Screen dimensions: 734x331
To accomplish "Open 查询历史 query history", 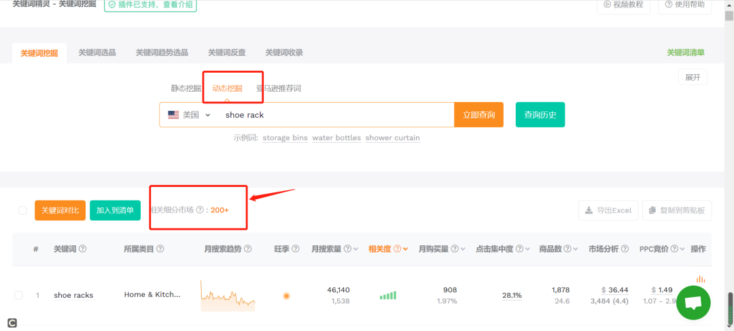I will click(x=540, y=115).
